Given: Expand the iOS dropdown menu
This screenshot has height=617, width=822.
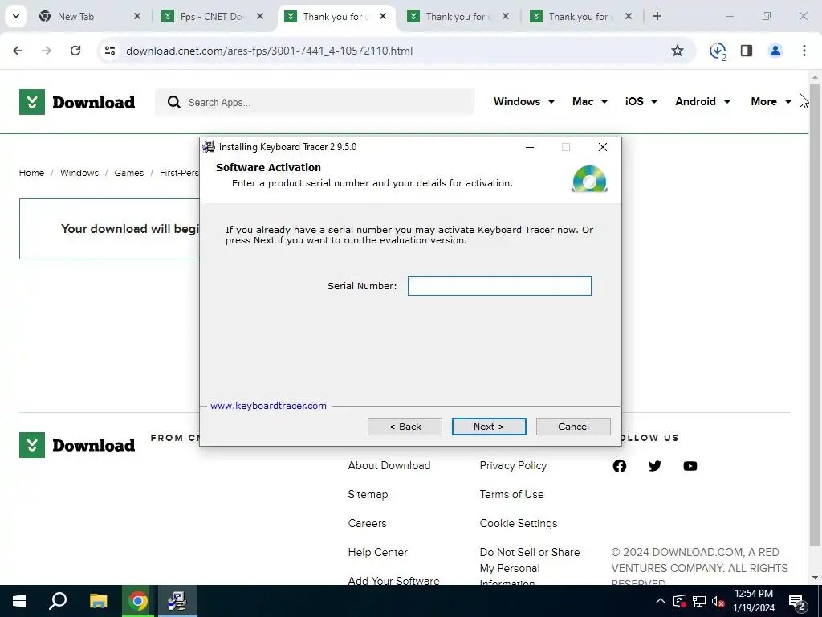Looking at the screenshot, I should pyautogui.click(x=641, y=102).
